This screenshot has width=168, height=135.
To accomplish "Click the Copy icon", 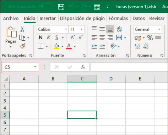I will coord(22,38).
